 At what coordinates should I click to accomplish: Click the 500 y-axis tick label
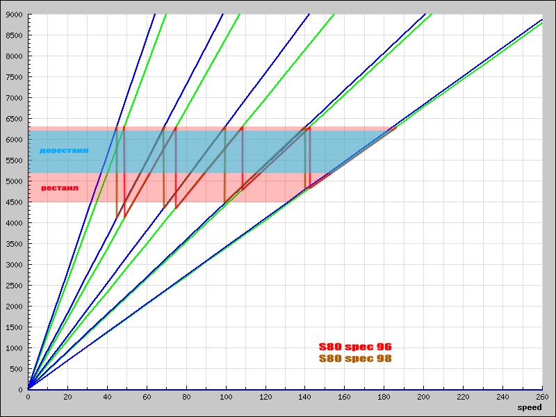click(x=16, y=369)
